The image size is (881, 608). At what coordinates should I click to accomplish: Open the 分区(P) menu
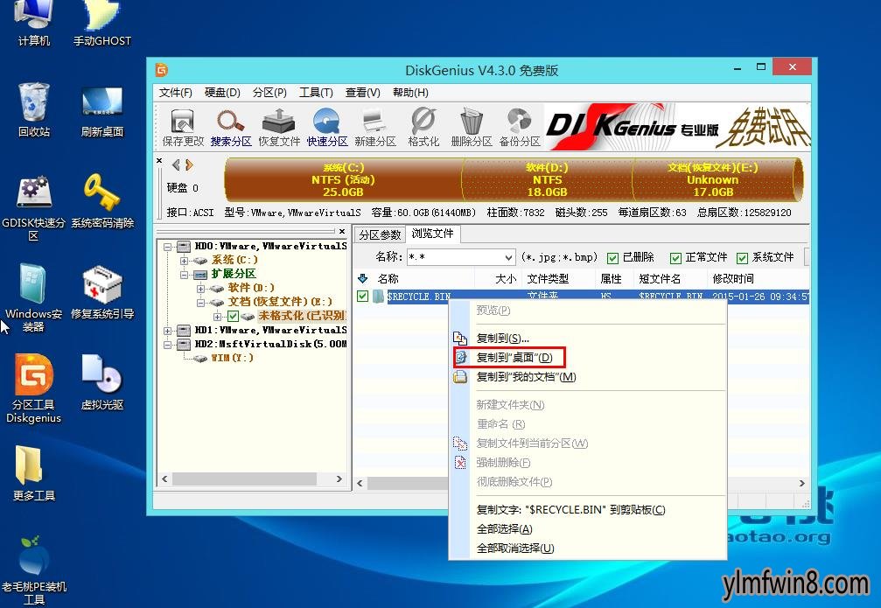click(269, 92)
